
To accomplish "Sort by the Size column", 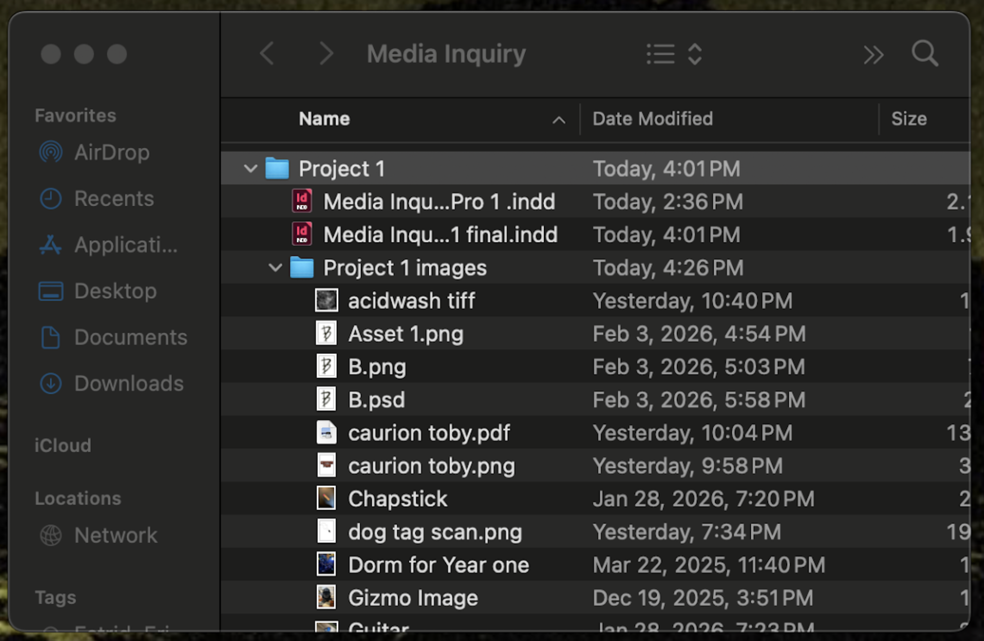I will (x=909, y=119).
